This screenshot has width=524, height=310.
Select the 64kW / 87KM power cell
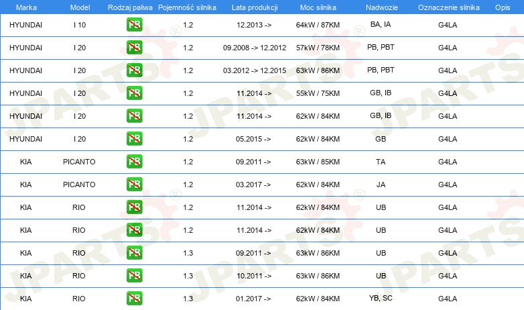(x=318, y=25)
